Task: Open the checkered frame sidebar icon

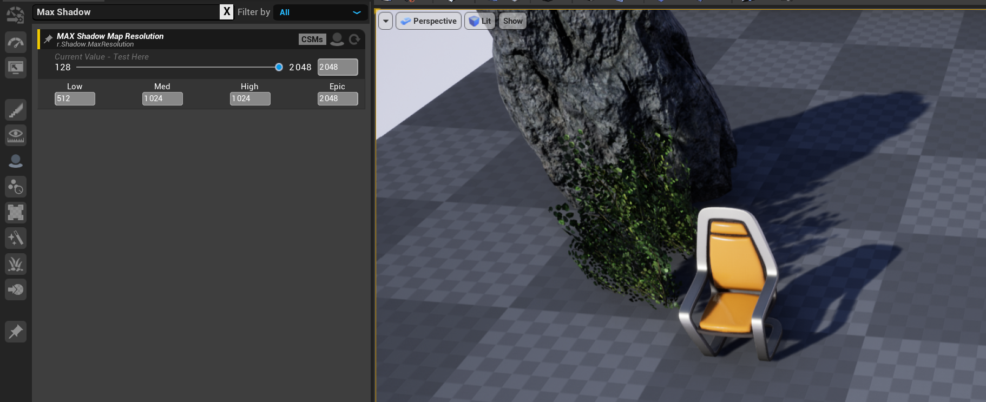Action: (16, 213)
